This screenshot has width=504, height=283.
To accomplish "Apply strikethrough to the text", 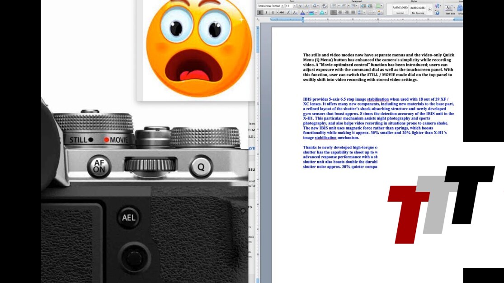I will tap(282, 13).
